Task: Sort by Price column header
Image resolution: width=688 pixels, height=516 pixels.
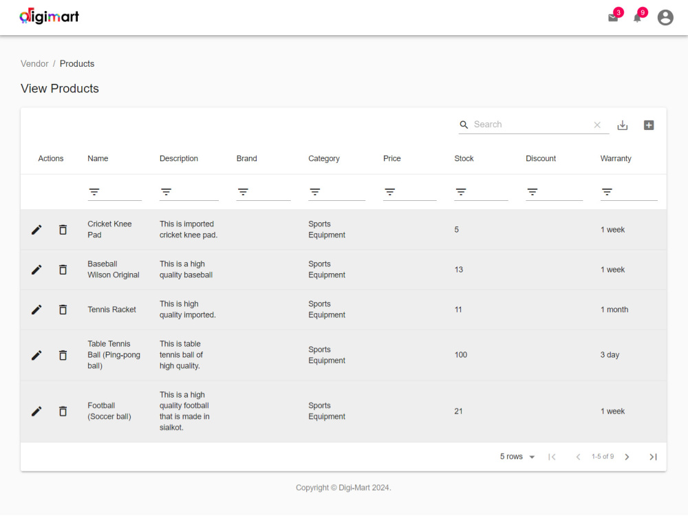Action: tap(392, 158)
